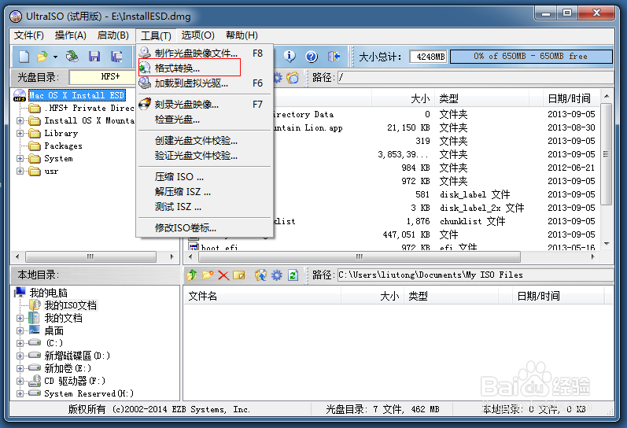Viewport: 627px width, 428px height.
Task: Click the blue gear icon in local toolbar
Action: click(x=277, y=275)
